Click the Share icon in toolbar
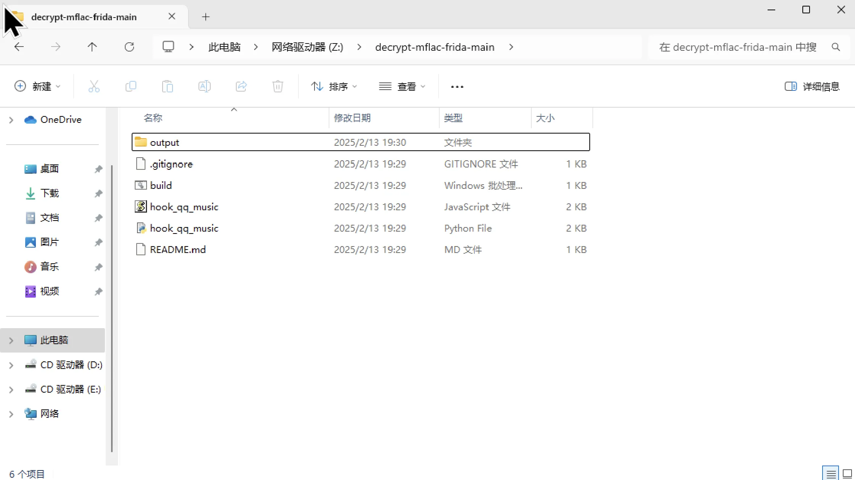 241,87
